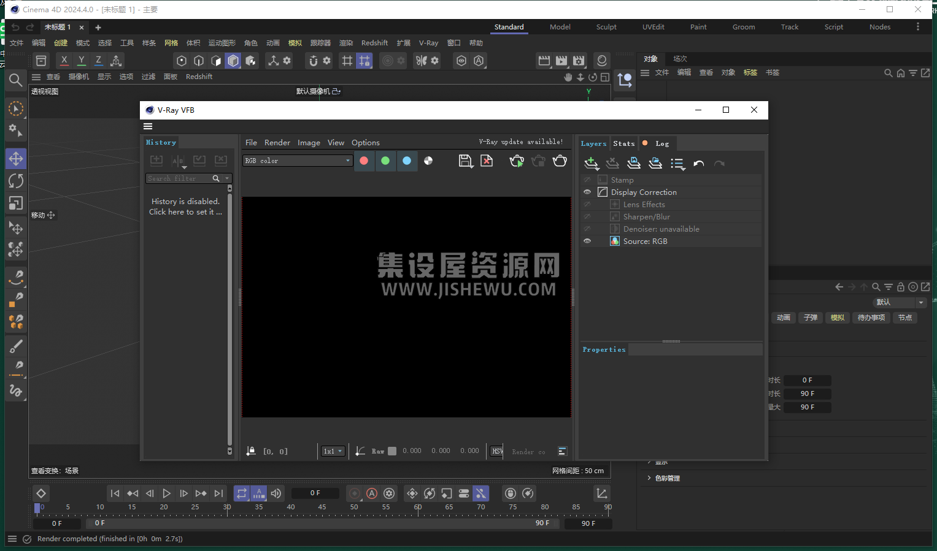Click the current frame 0 F field

coord(315,493)
